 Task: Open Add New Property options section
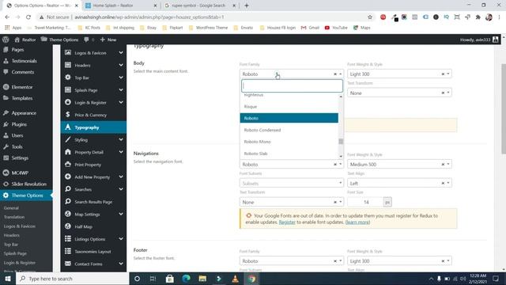tap(93, 177)
